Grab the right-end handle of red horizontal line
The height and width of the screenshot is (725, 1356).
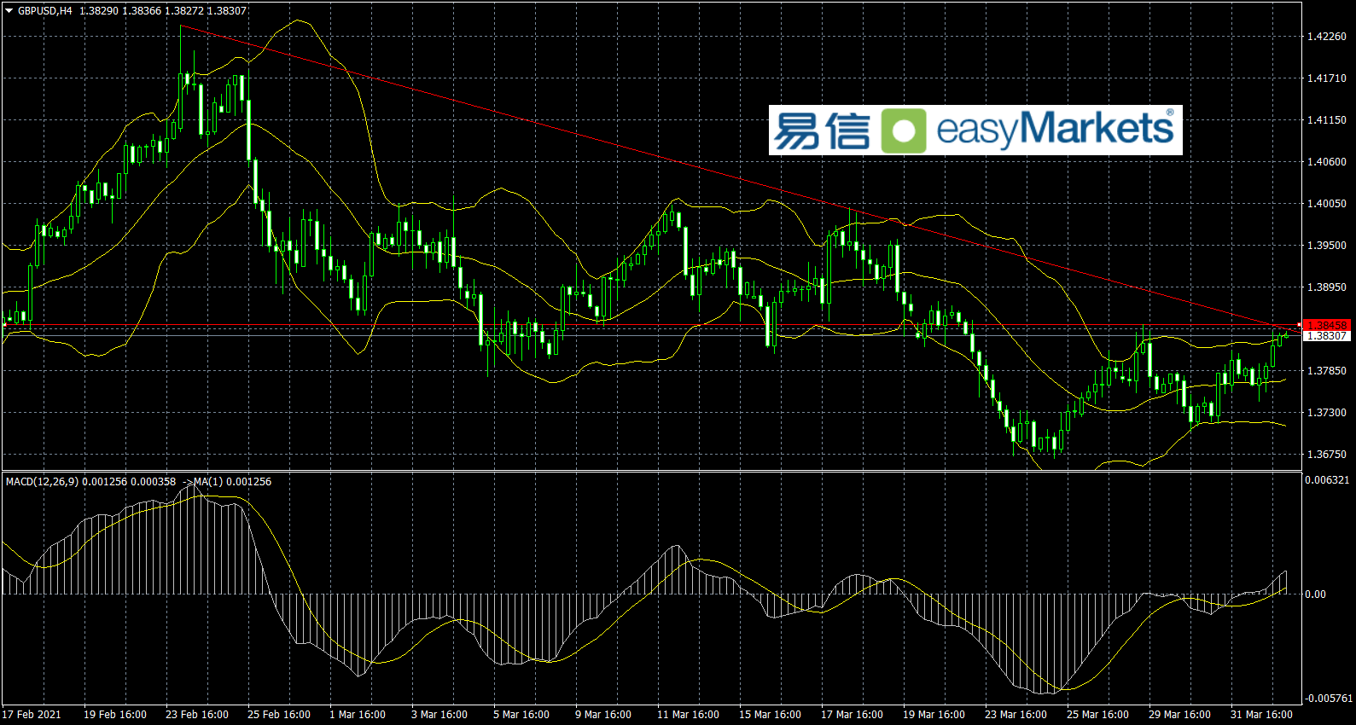(1299, 325)
